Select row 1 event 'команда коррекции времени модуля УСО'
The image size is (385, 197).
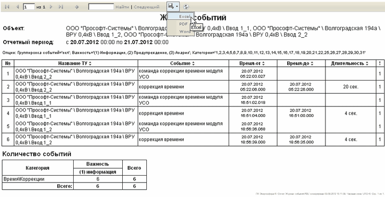[x=183, y=74]
